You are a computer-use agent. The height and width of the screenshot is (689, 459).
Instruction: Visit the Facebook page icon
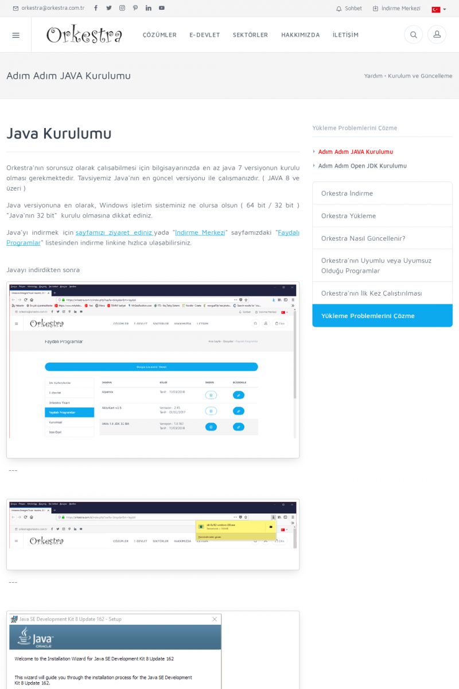pyautogui.click(x=96, y=8)
